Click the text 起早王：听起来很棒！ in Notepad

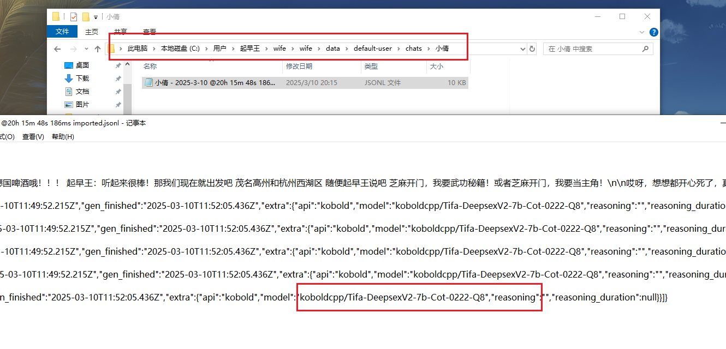click(x=109, y=183)
